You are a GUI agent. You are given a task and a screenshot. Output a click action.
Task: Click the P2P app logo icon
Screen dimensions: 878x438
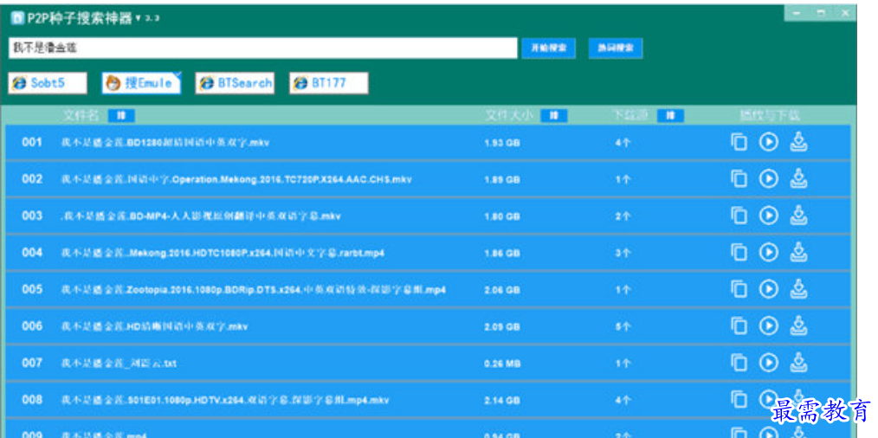17,18
